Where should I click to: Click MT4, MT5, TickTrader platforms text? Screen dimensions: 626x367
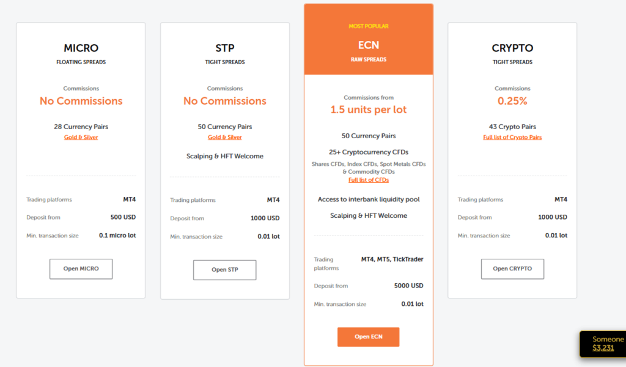[392, 259]
